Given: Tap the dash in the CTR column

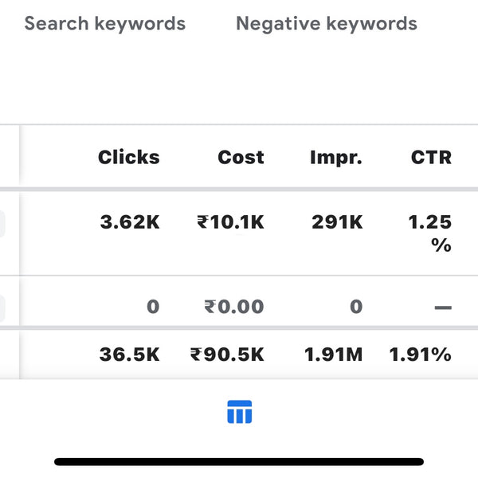Looking at the screenshot, I should pos(443,308).
